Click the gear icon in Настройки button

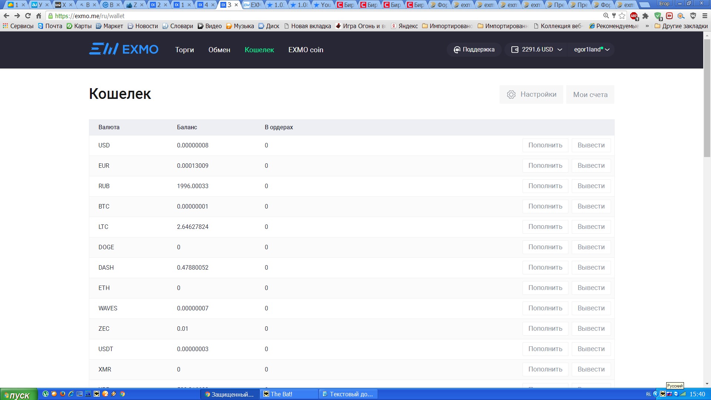[x=511, y=94]
